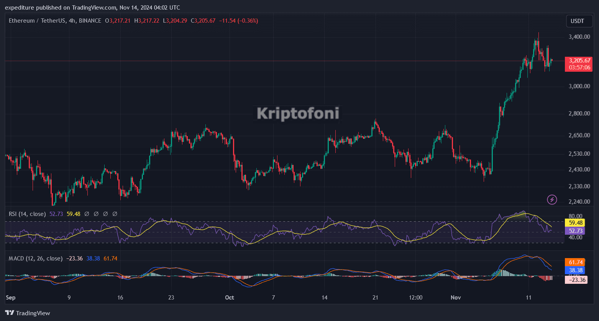The width and height of the screenshot is (599, 321).
Task: Click the Kriptofoni watermark on the chart
Action: [x=298, y=114]
